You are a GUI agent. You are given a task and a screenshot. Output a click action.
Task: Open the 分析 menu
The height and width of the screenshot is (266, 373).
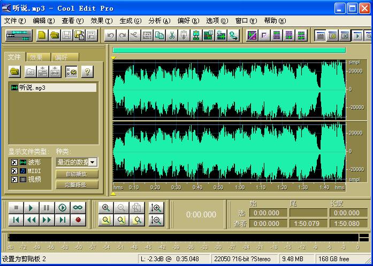click(x=159, y=21)
